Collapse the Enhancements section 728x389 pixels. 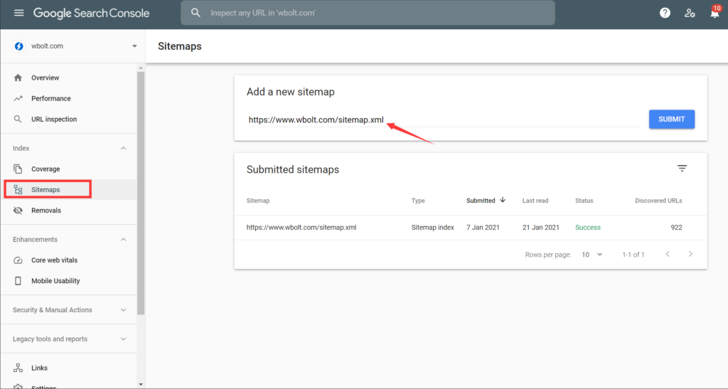click(123, 240)
